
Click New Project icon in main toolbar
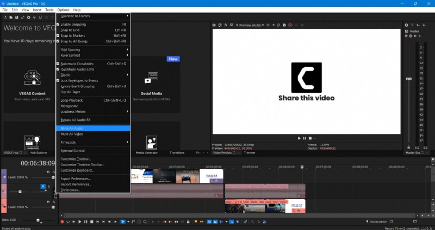pos(5,17)
